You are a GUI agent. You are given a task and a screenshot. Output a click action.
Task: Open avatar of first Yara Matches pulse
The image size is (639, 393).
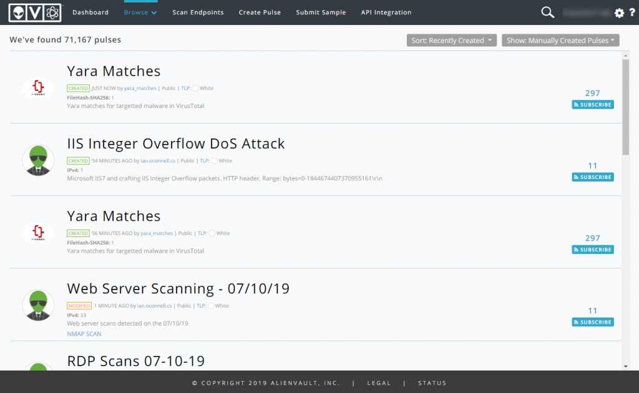pyautogui.click(x=38, y=87)
